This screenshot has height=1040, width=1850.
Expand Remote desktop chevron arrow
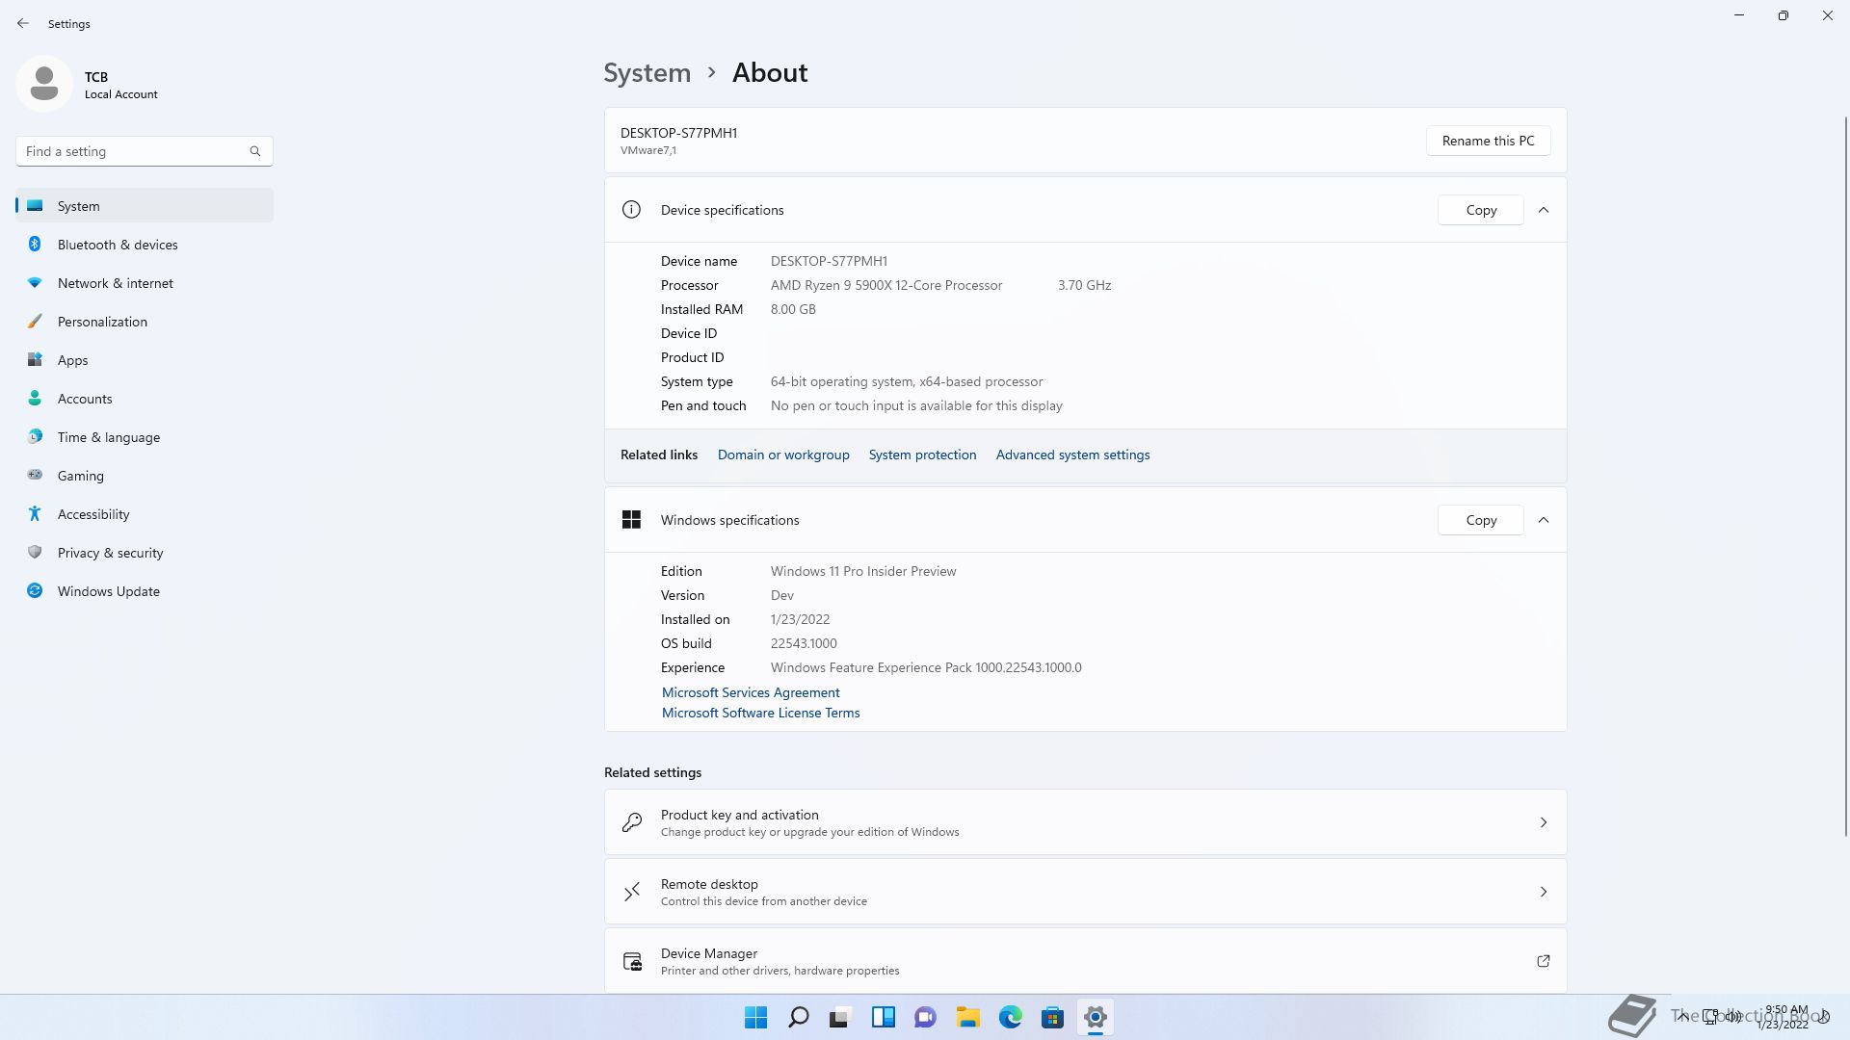(1543, 892)
